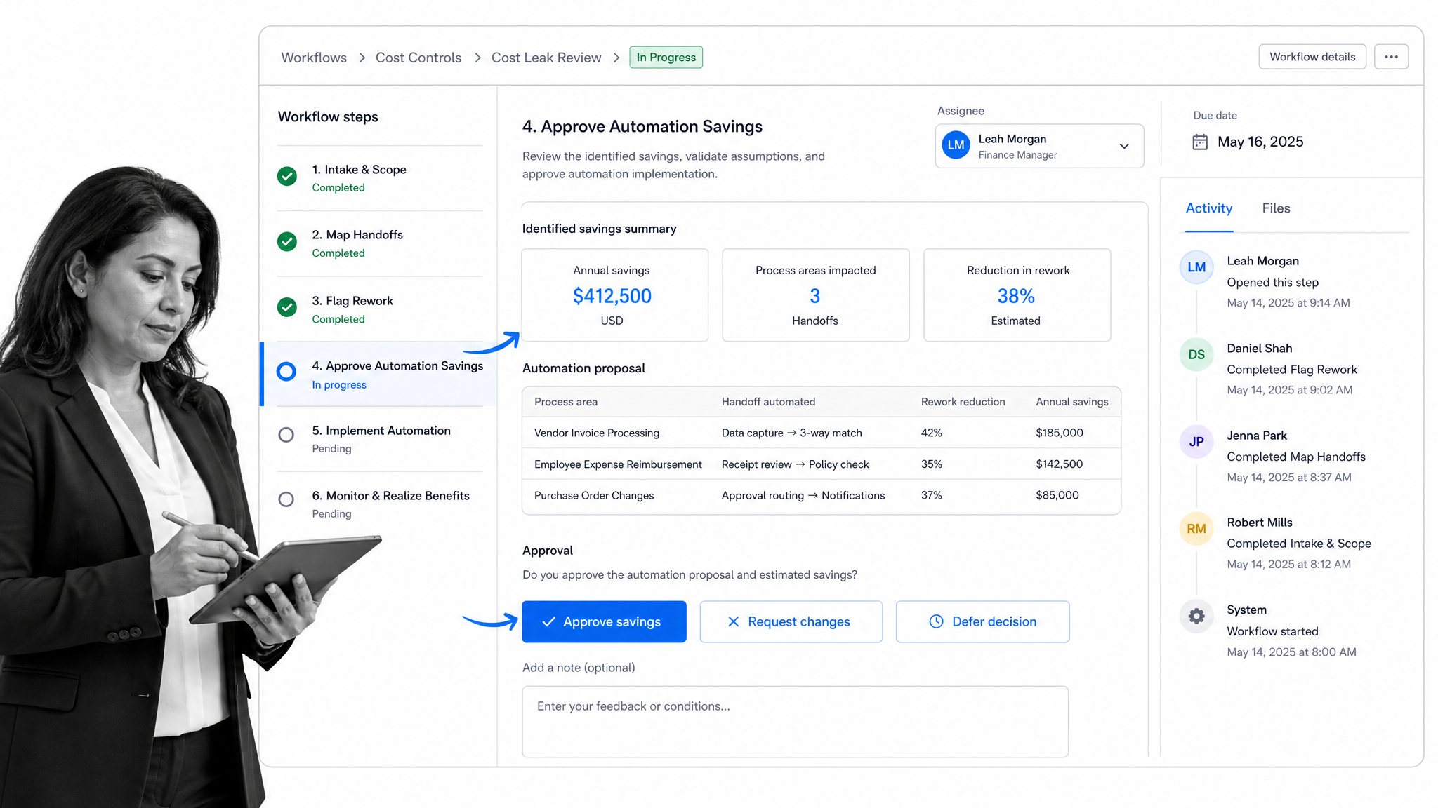Click green checkmark for Intake & Scope
The height and width of the screenshot is (808, 1438).
286,176
